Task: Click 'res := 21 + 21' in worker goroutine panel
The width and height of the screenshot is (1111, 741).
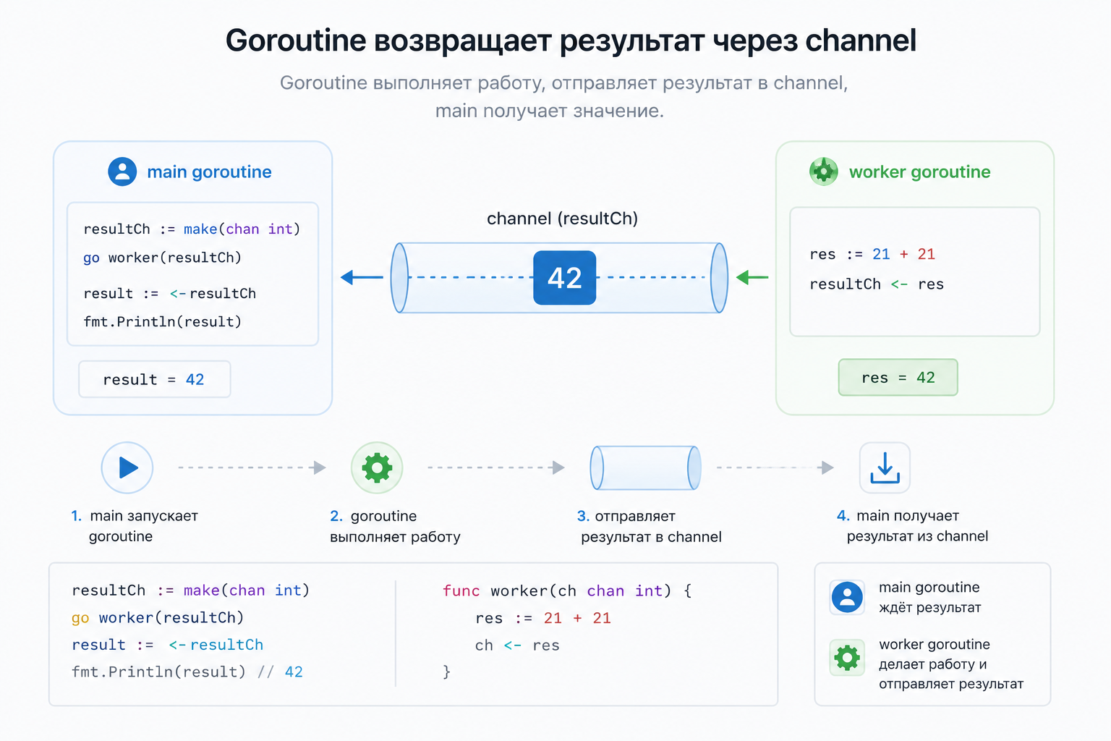Action: [x=872, y=254]
